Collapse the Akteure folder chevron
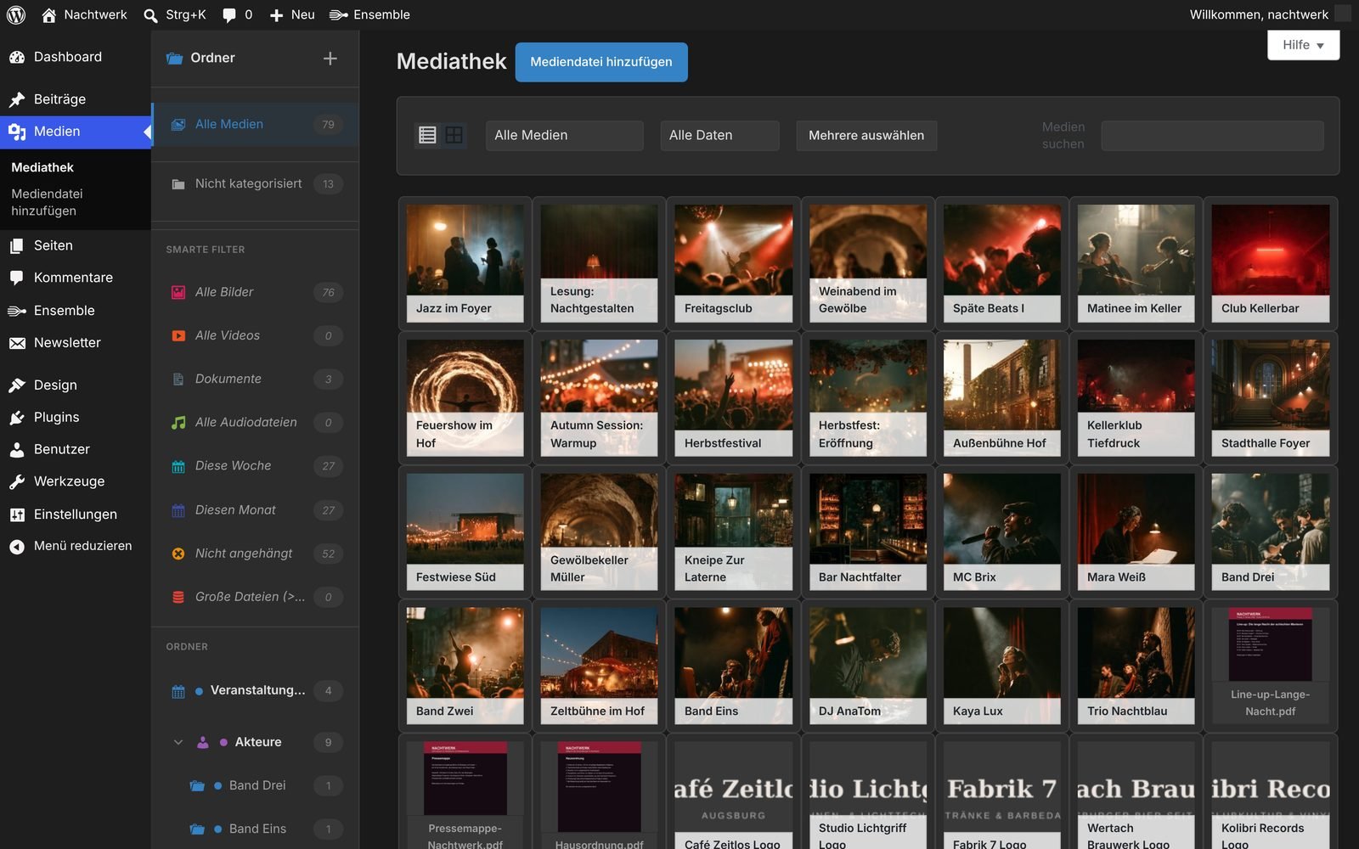The image size is (1359, 849). pyautogui.click(x=178, y=742)
